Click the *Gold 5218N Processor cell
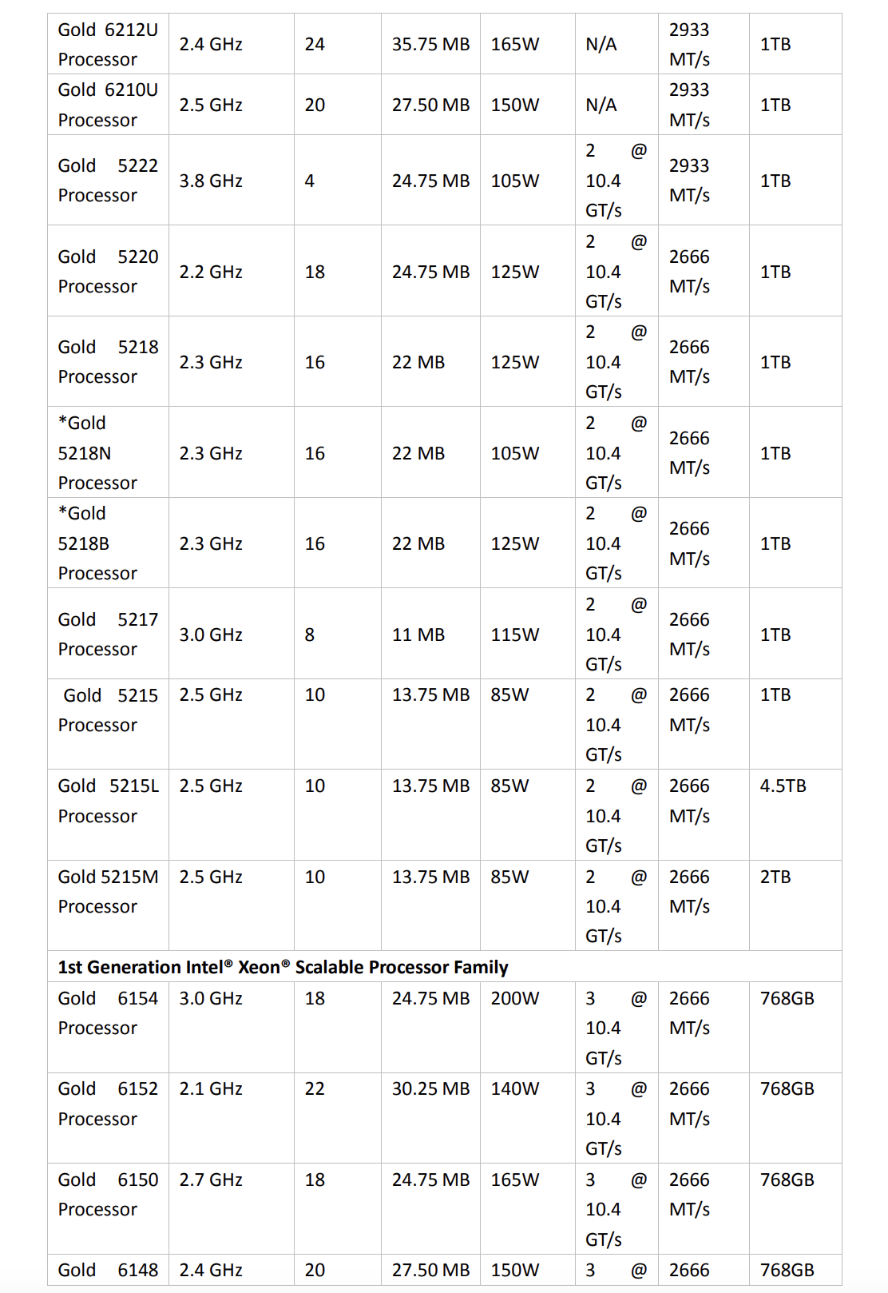The height and width of the screenshot is (1293, 888). point(97,453)
